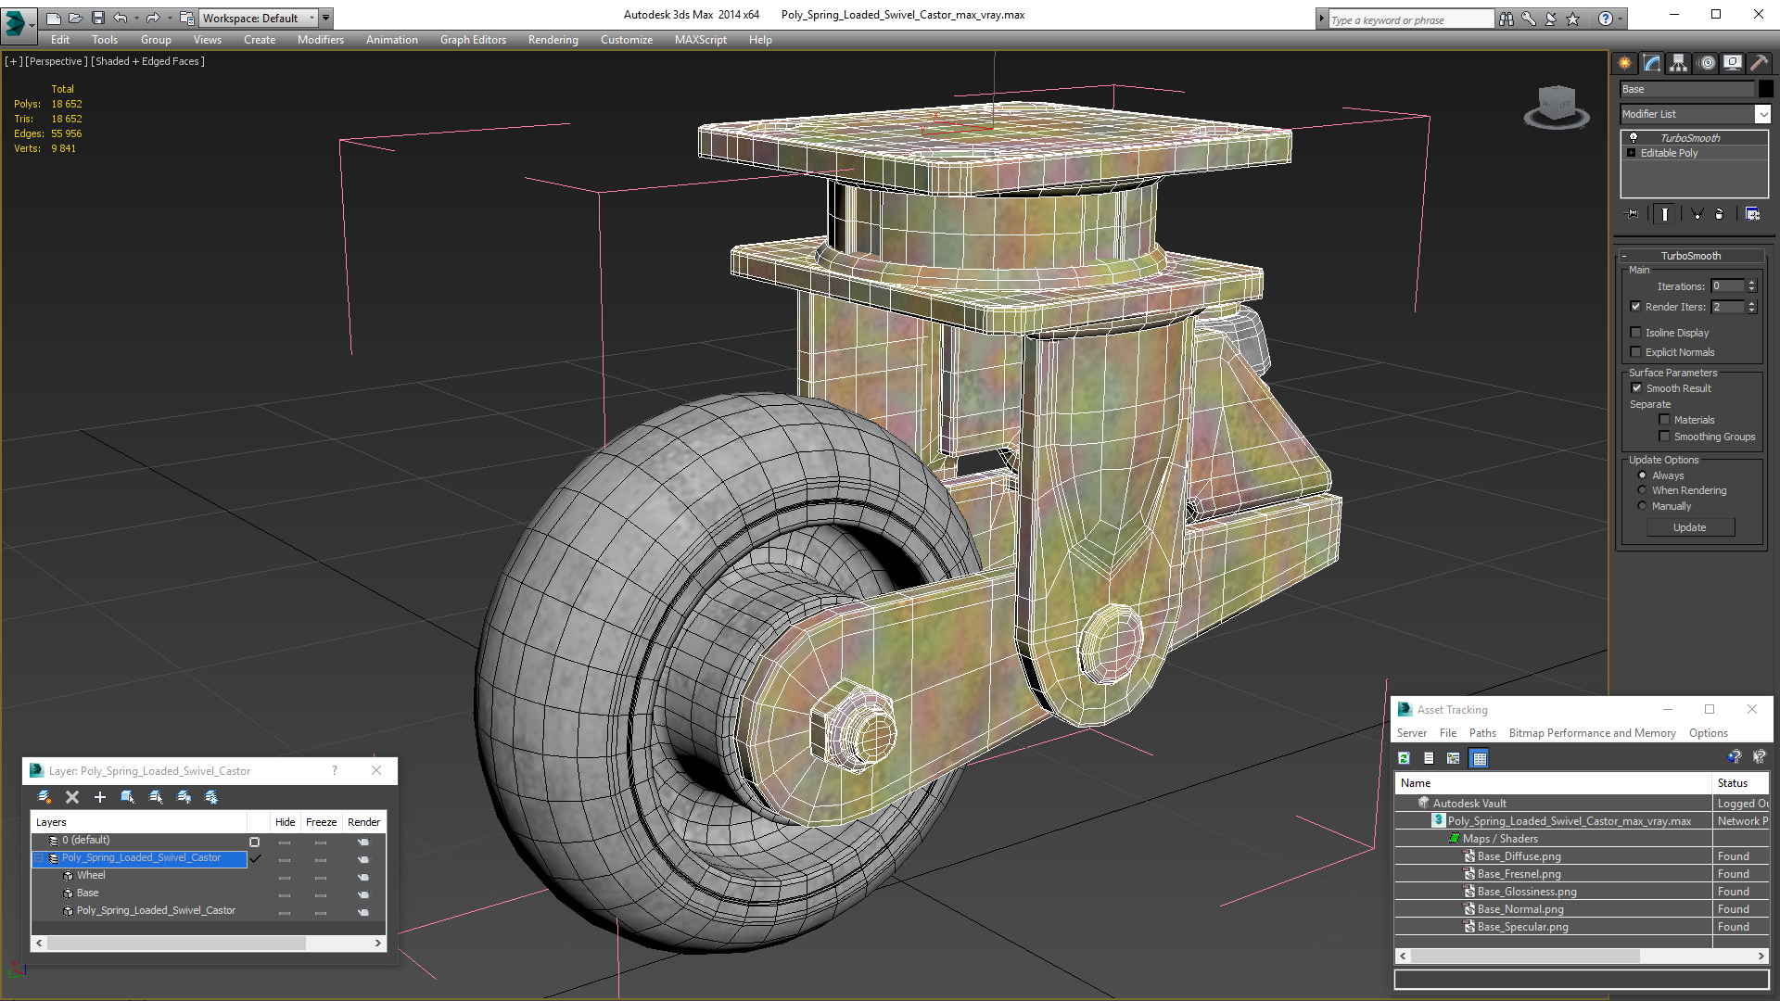Viewport: 1780px width, 1001px height.
Task: Open the MAXScript menu
Action: coord(701,40)
